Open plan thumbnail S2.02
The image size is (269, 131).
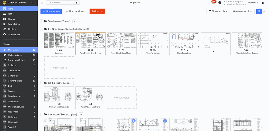(x=216, y=44)
